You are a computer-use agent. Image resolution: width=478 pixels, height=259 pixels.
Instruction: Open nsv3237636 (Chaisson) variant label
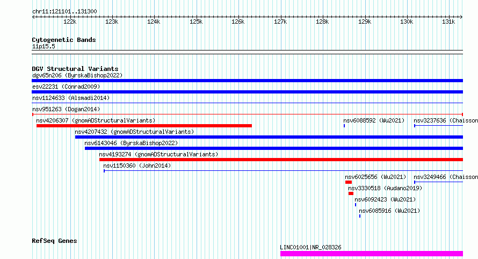(446, 120)
